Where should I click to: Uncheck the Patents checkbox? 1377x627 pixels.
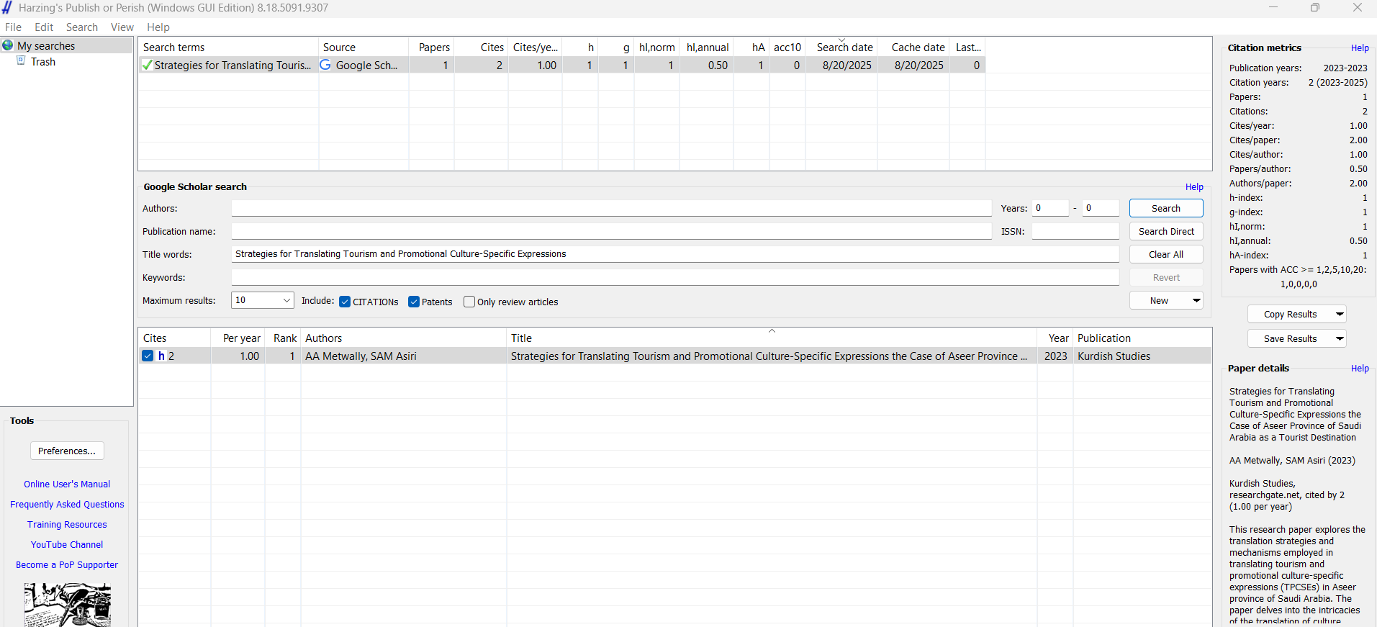pos(414,302)
